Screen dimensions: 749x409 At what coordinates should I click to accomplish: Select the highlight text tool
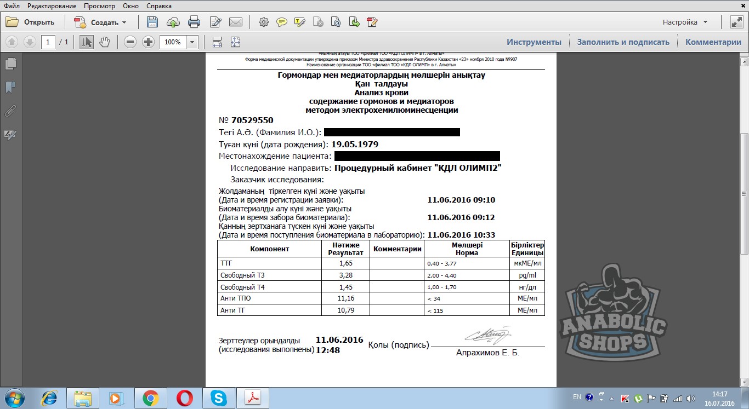point(300,22)
